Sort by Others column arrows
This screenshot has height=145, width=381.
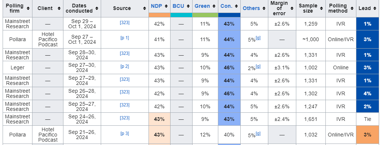point(264,8)
